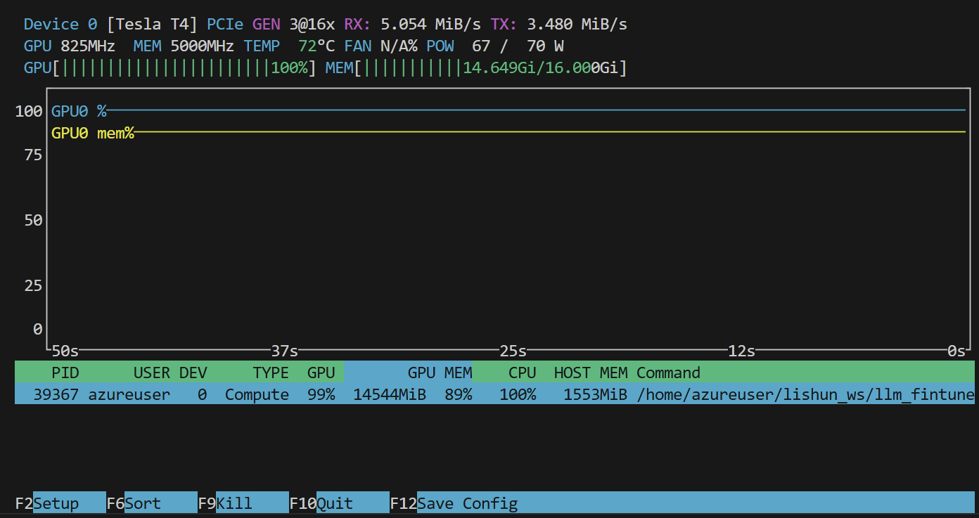
Task: Click the Command column header
Action: 668,373
